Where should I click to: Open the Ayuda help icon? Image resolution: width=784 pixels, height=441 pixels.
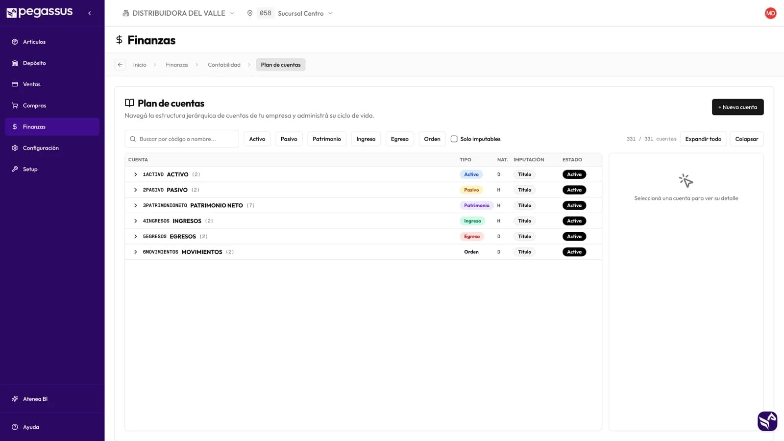tap(15, 427)
